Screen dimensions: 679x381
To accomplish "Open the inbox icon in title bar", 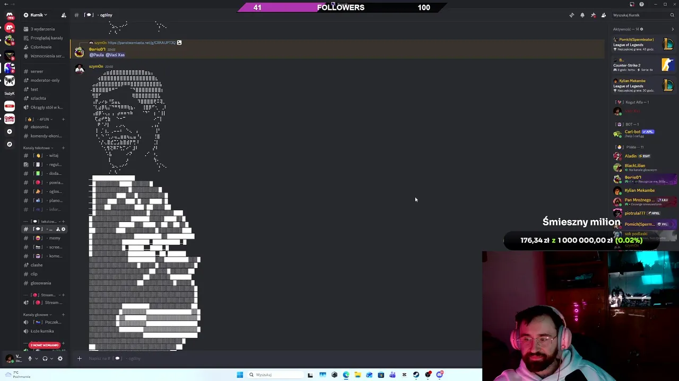I will (632, 4).
